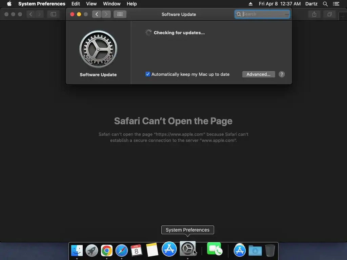This screenshot has width=347, height=260.
Task: Open the help question mark button
Action: [282, 74]
